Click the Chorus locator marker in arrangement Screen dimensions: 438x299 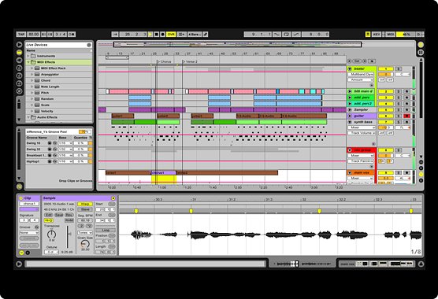point(164,61)
